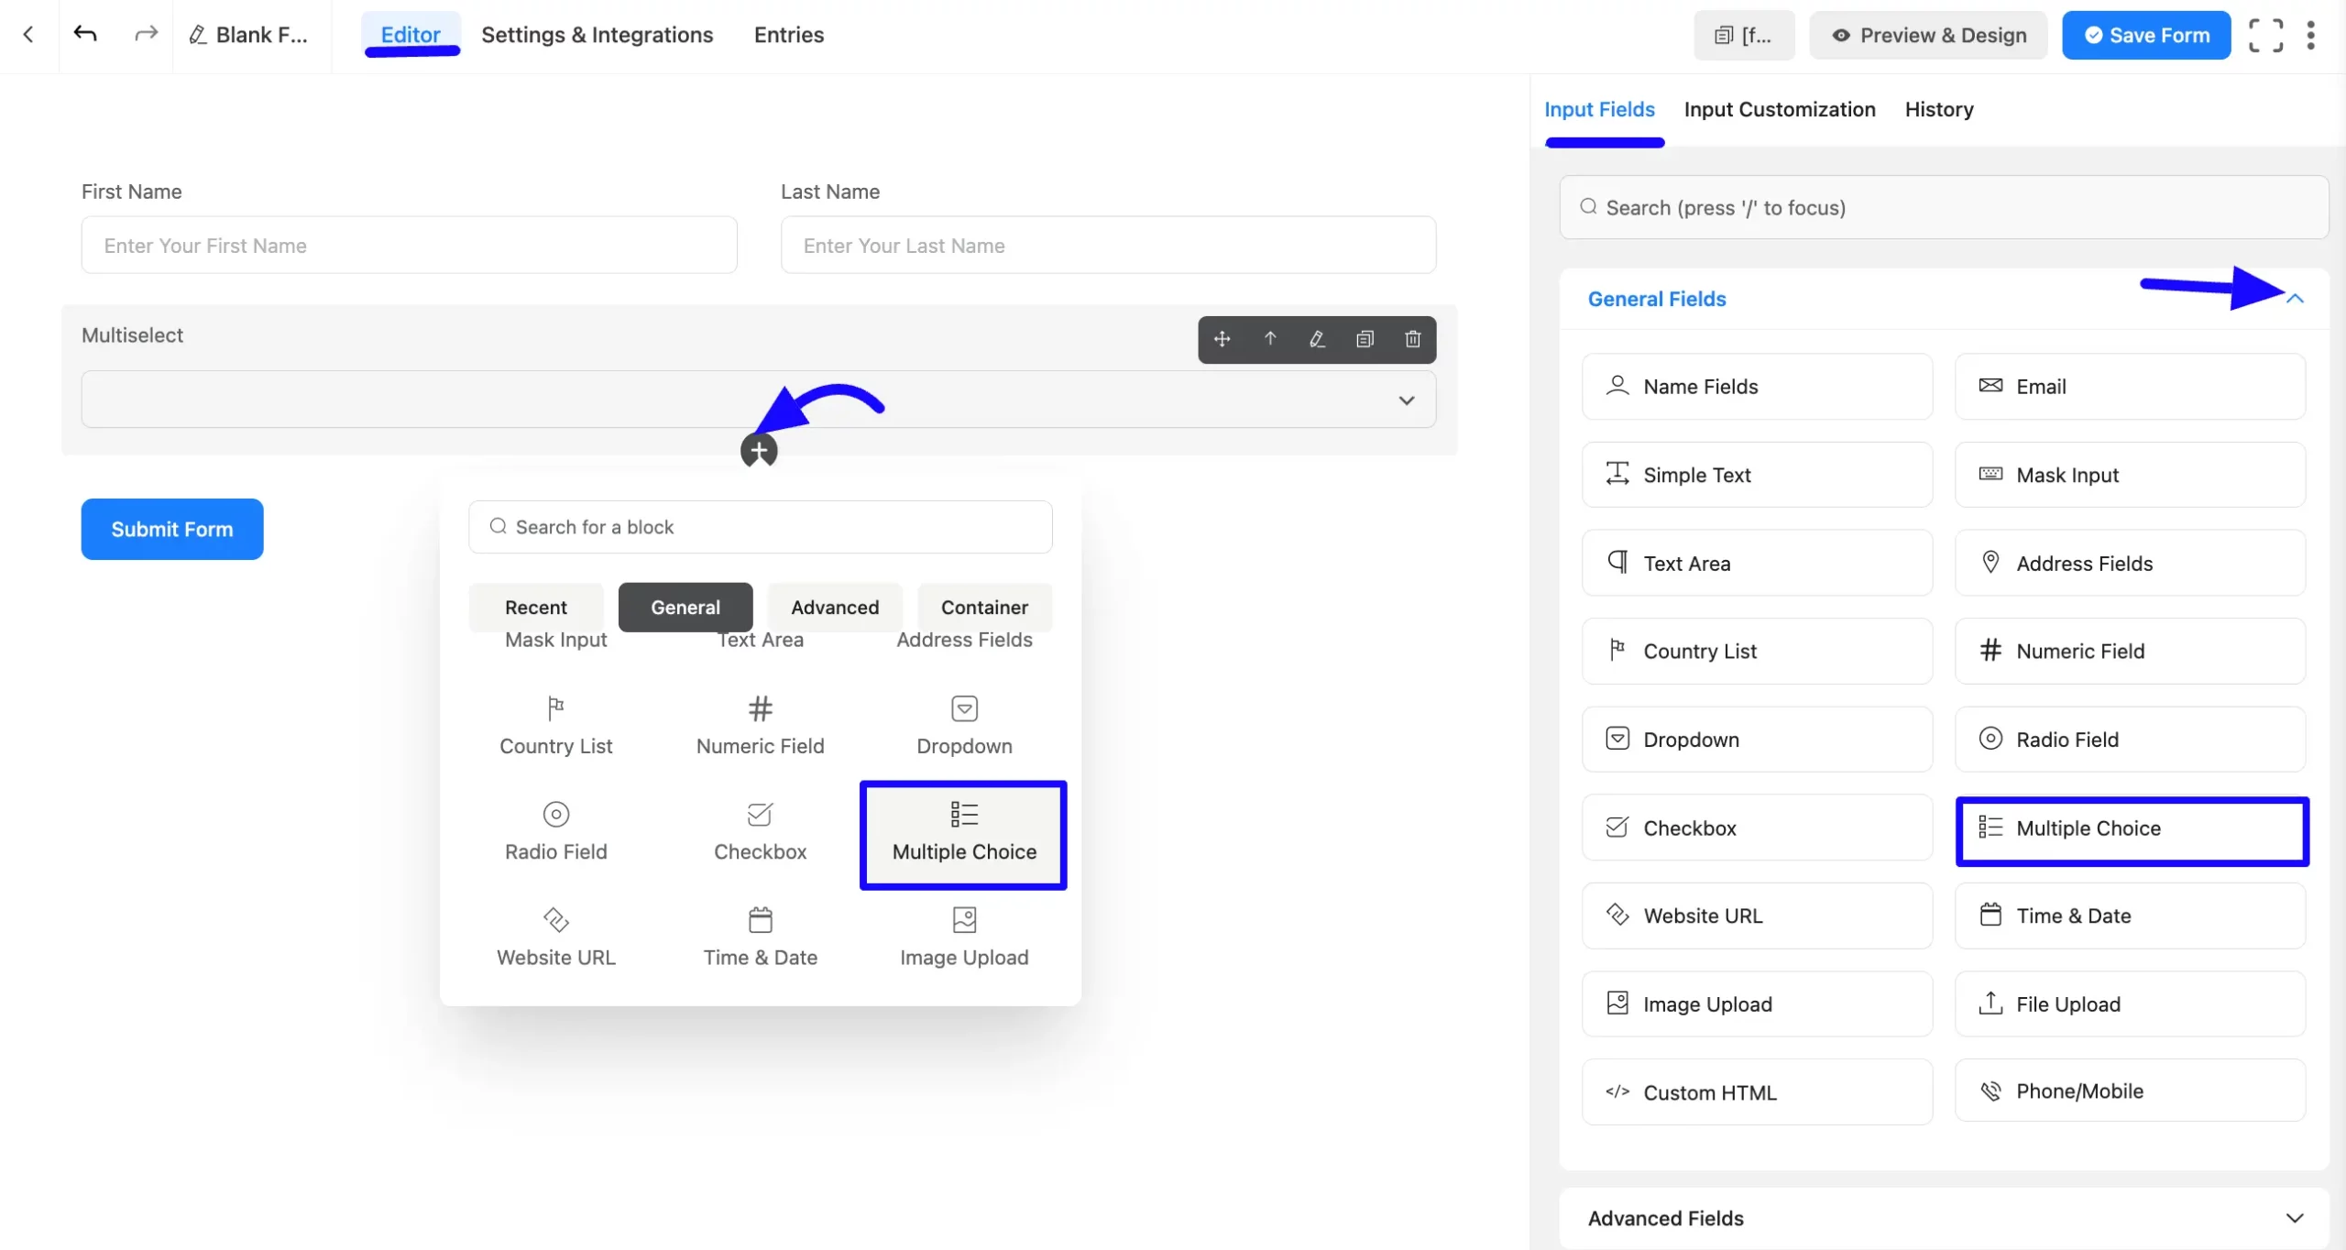This screenshot has width=2346, height=1250.
Task: Switch to Input Customization tab
Action: pos(1779,110)
